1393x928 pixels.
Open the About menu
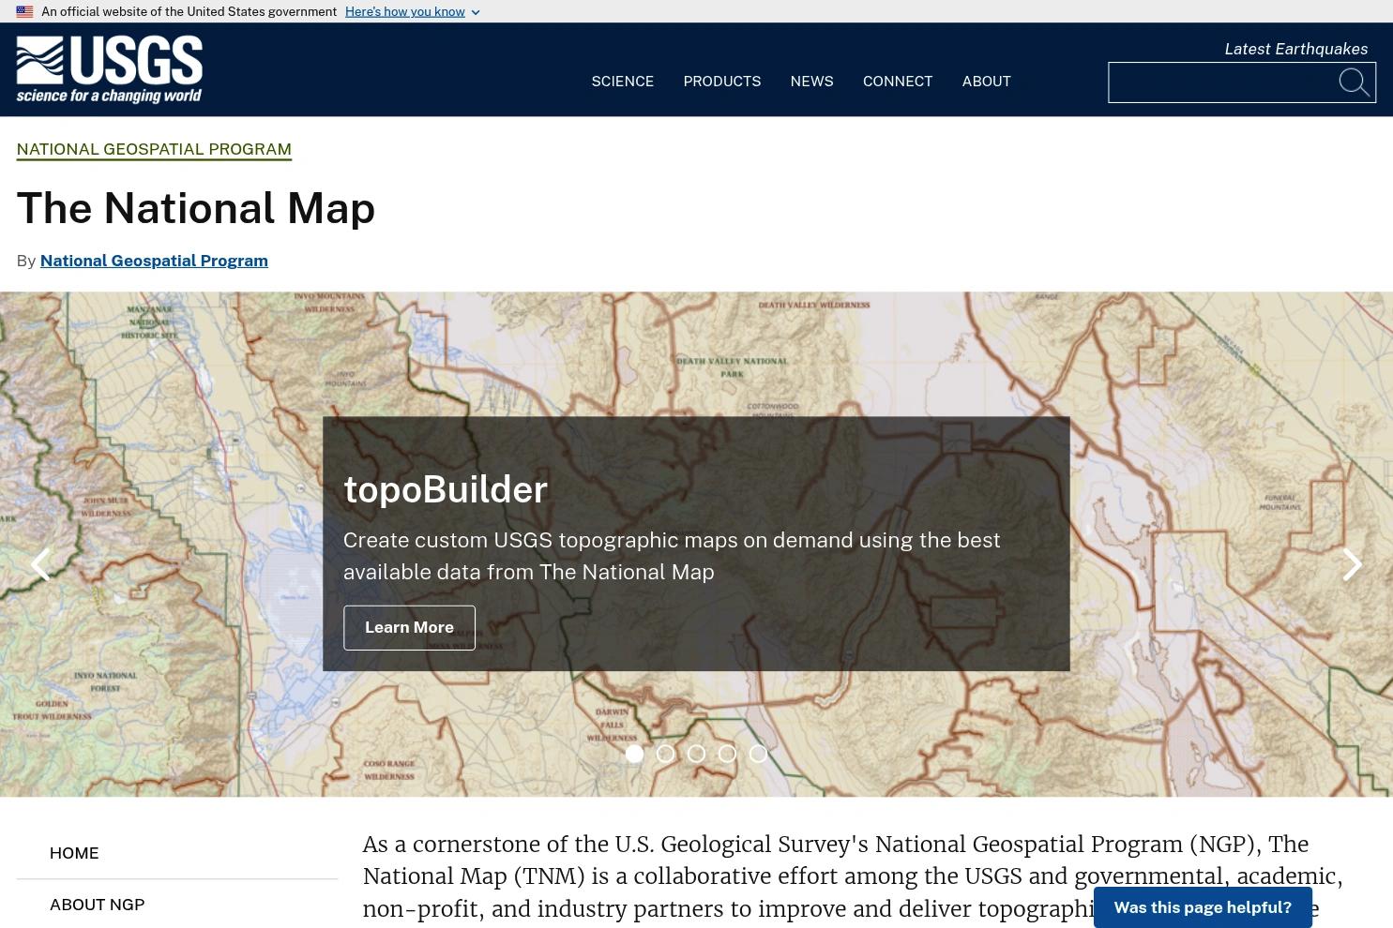click(x=987, y=82)
